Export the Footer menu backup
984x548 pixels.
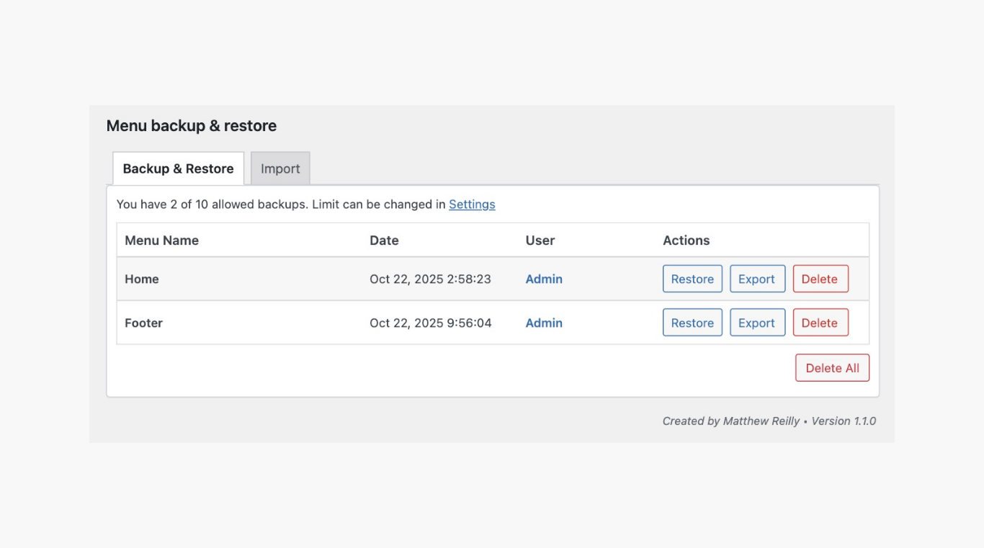(x=756, y=323)
